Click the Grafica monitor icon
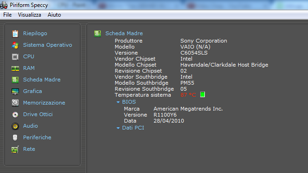This screenshot has height=173, width=308. [15, 91]
